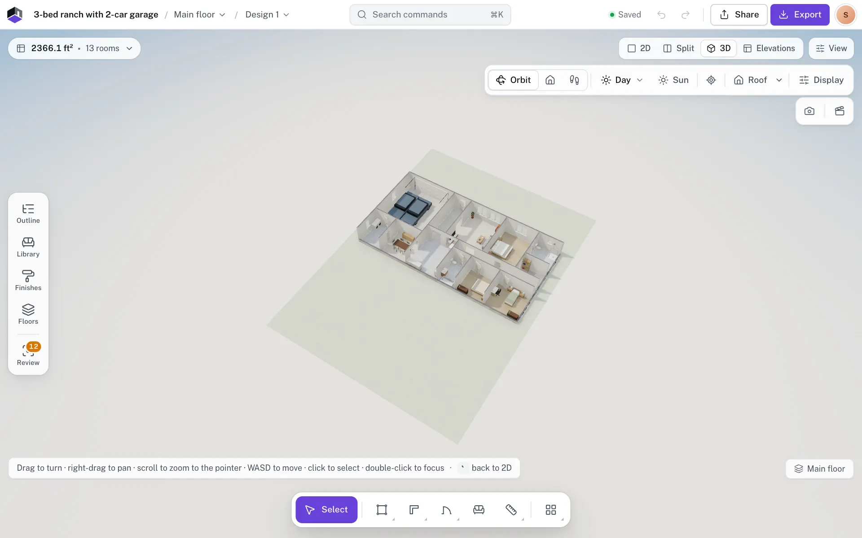Choose the furniture sofa tool
Viewport: 862px width, 538px height.
pos(479,510)
